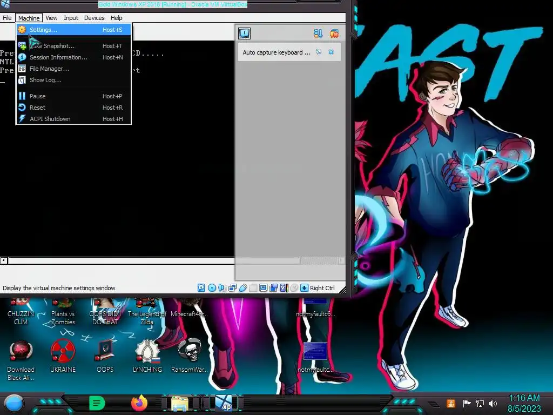Open the Input menu in VirtualBox
The width and height of the screenshot is (553, 415).
coord(71,18)
